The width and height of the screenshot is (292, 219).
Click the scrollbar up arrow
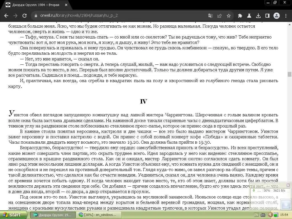click(x=289, y=25)
